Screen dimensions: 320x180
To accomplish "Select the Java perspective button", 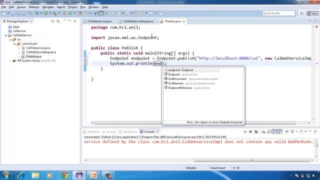I will pyautogui.click(x=312, y=13).
